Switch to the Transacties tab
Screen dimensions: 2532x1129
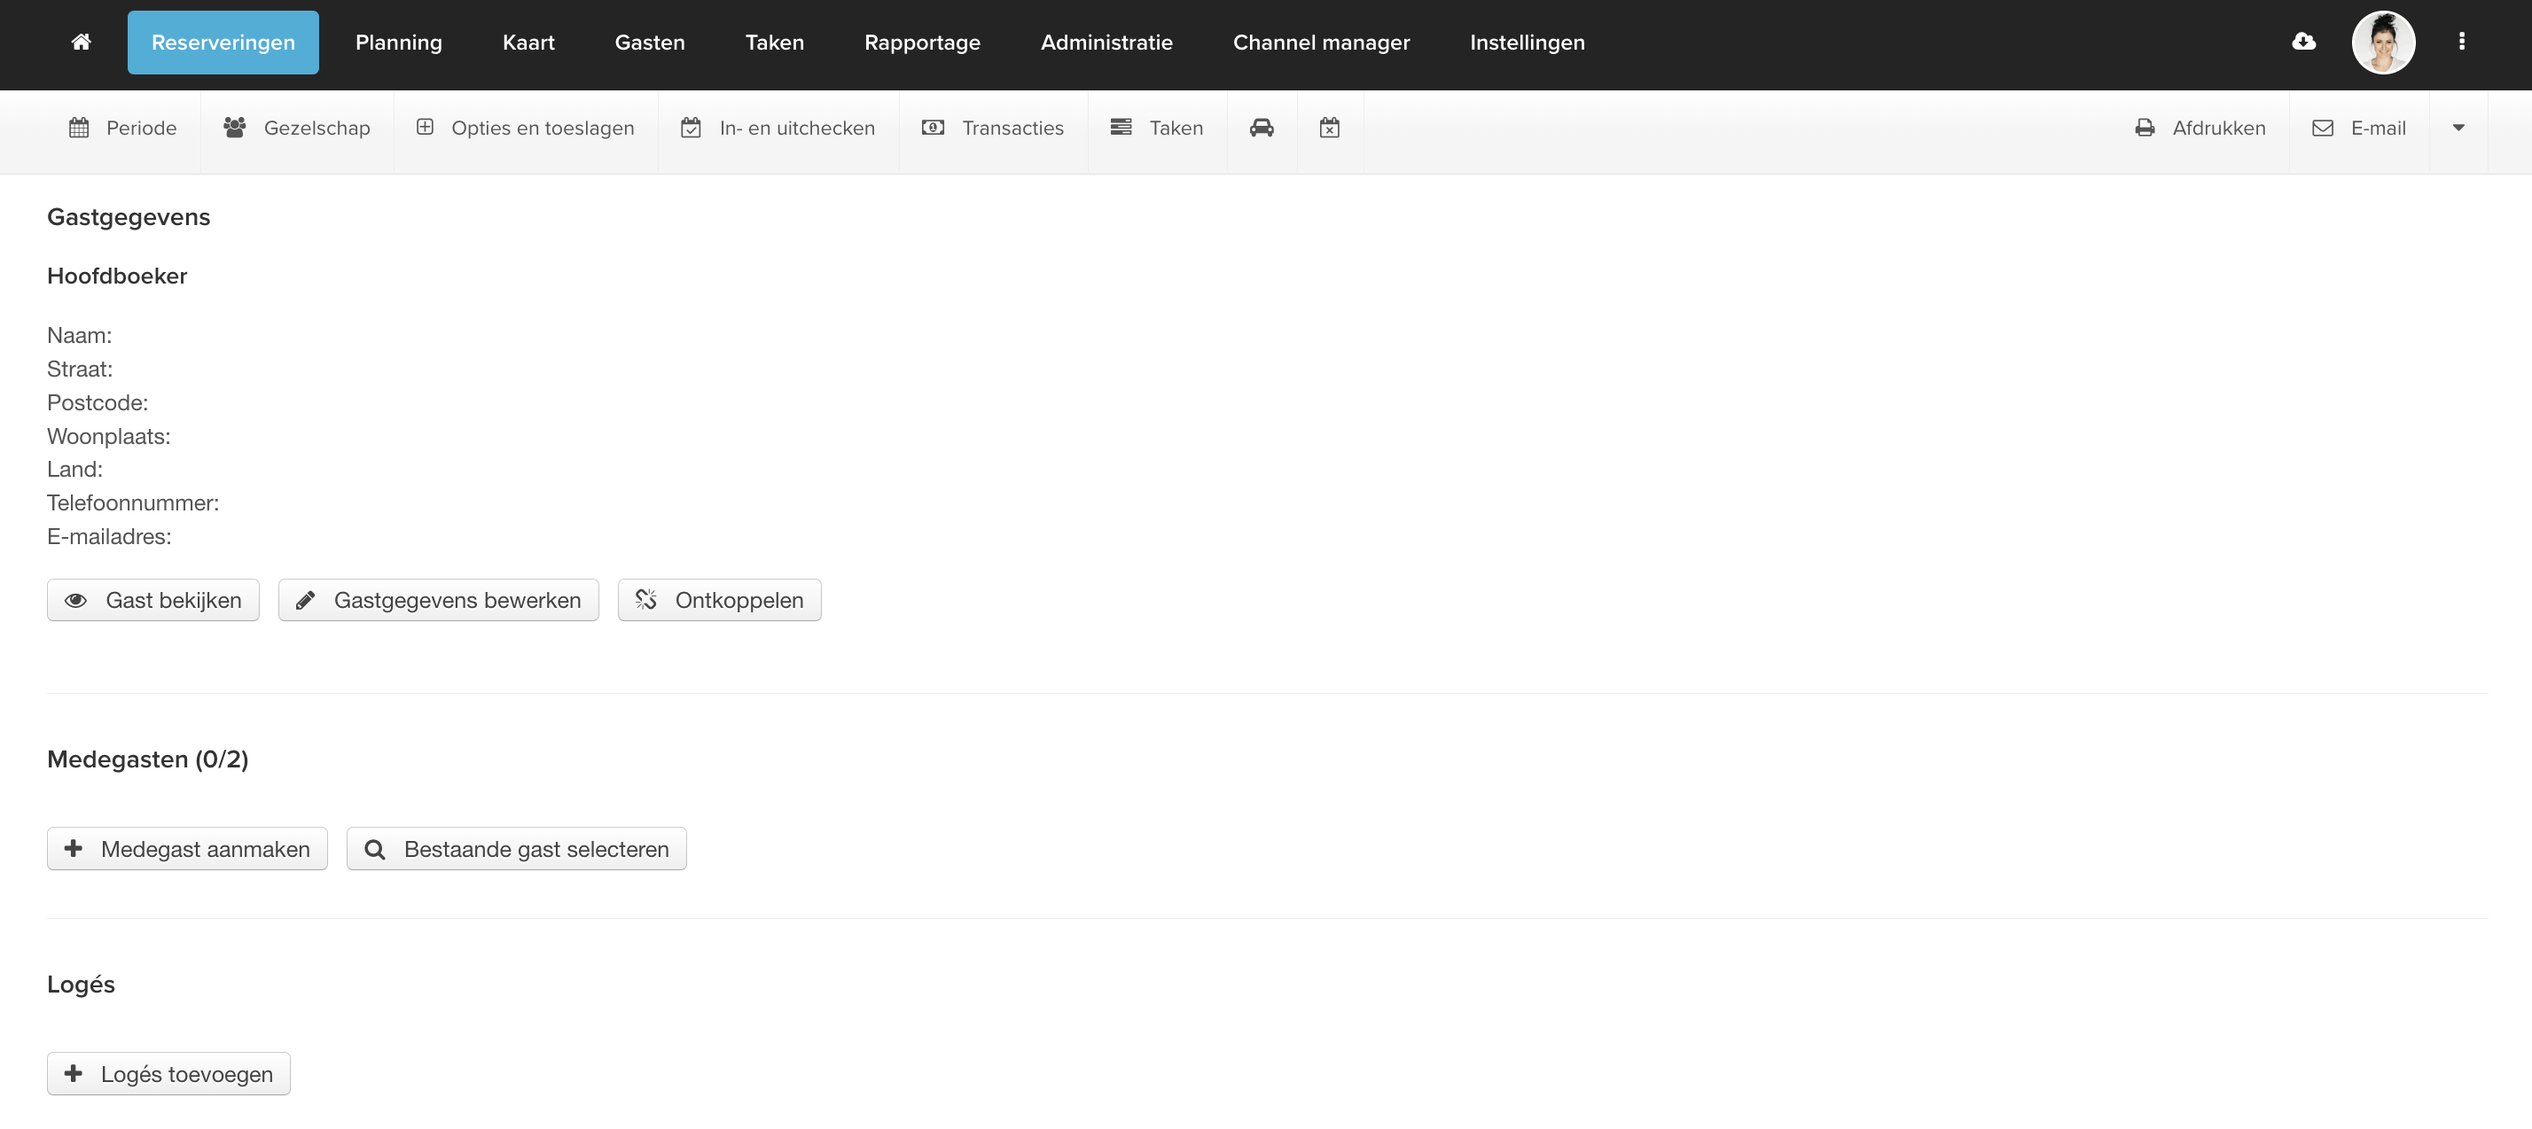(993, 128)
